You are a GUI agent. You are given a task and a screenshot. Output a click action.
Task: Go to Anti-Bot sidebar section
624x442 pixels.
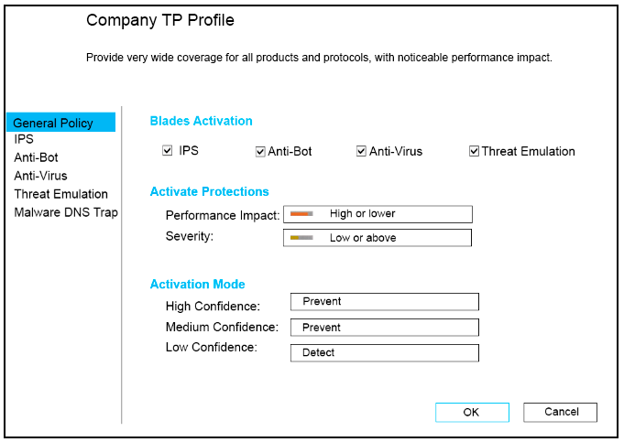37,157
